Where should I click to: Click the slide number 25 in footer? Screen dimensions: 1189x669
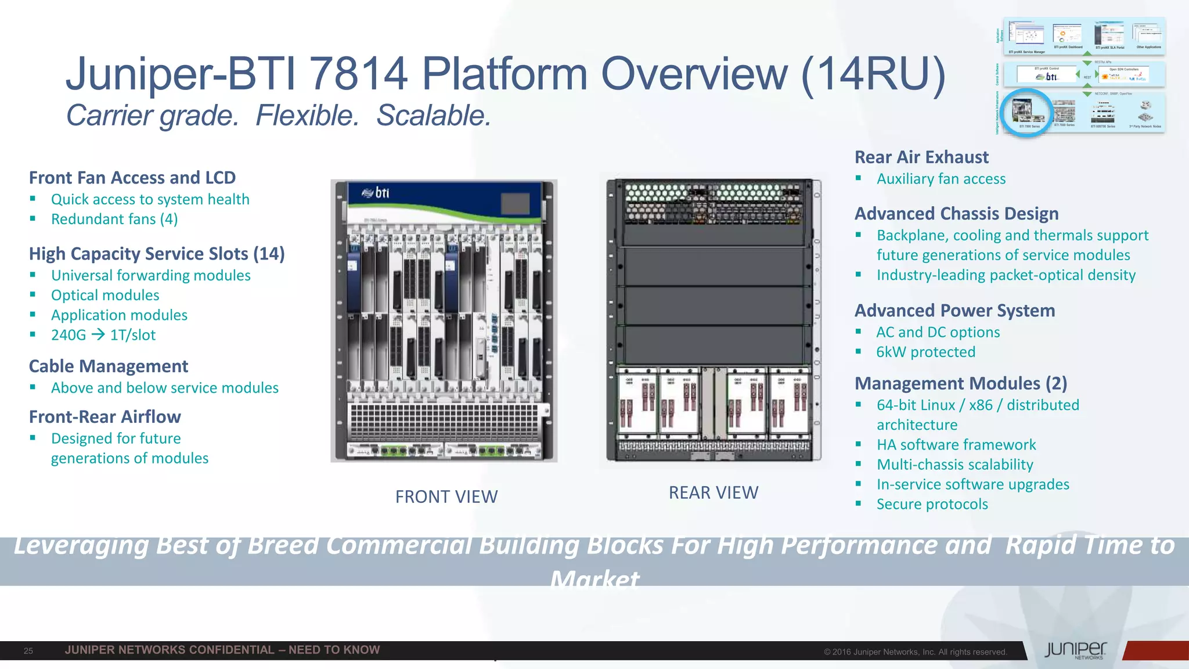click(28, 651)
